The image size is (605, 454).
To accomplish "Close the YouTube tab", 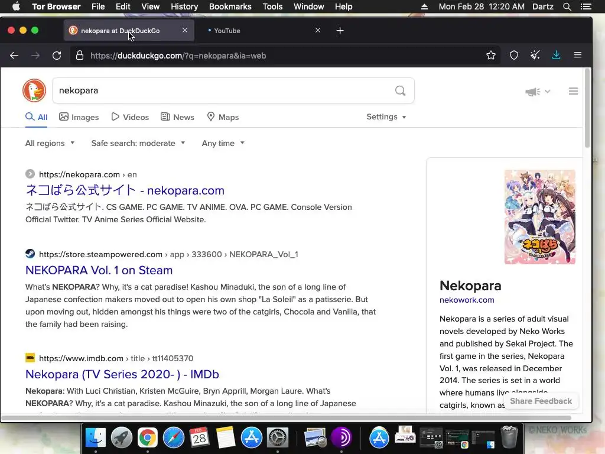I will tap(317, 30).
